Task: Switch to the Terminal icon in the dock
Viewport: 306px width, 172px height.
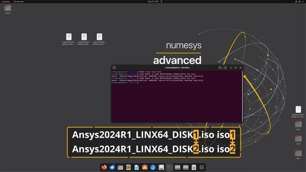Action: (169, 167)
